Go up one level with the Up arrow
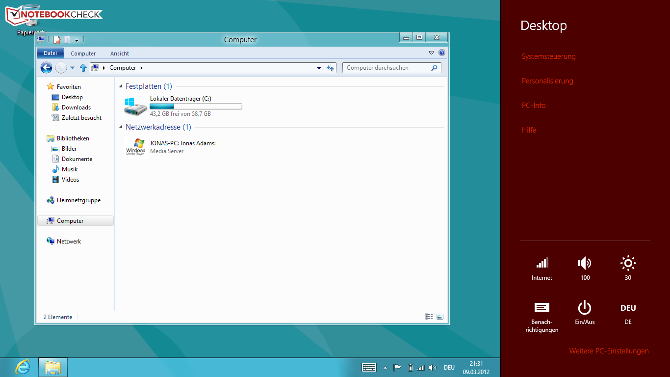This screenshot has width=670, height=377. point(83,68)
